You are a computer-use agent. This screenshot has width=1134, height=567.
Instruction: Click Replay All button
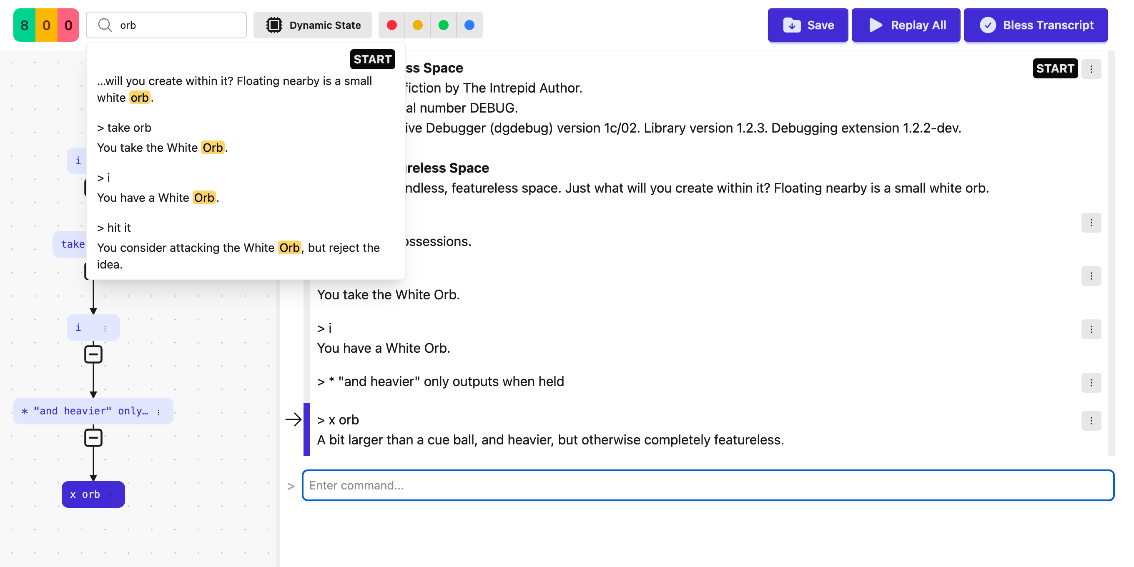pyautogui.click(x=906, y=25)
